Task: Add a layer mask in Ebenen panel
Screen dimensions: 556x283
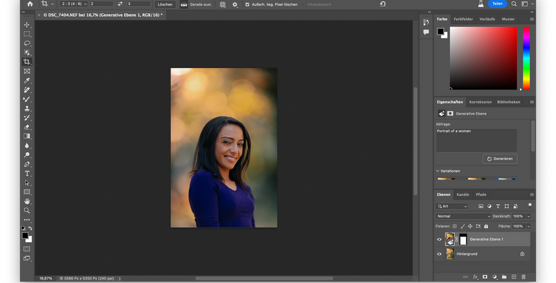Action: [485, 277]
